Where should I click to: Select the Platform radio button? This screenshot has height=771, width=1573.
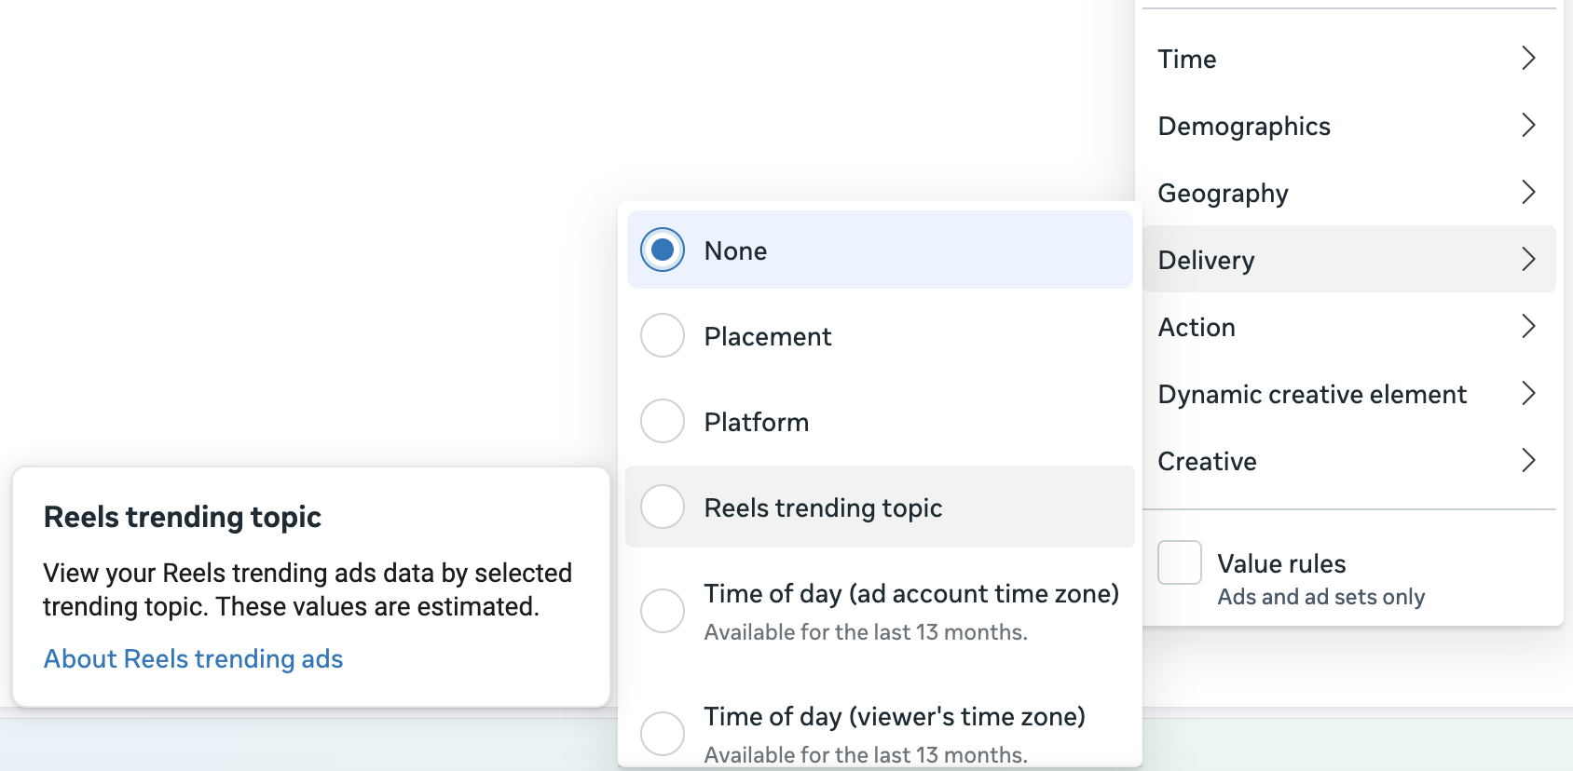663,421
